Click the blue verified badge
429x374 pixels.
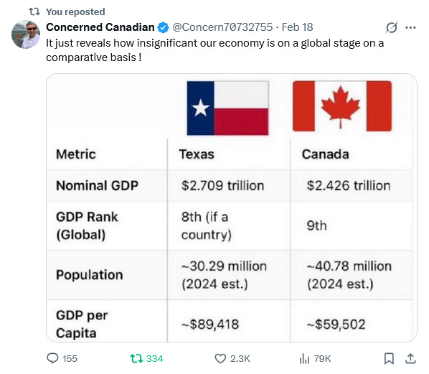click(164, 27)
